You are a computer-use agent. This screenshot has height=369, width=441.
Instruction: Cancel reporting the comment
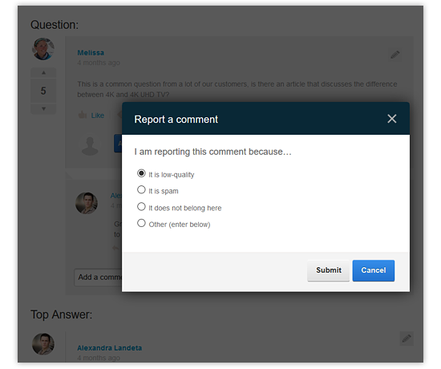pyautogui.click(x=373, y=270)
